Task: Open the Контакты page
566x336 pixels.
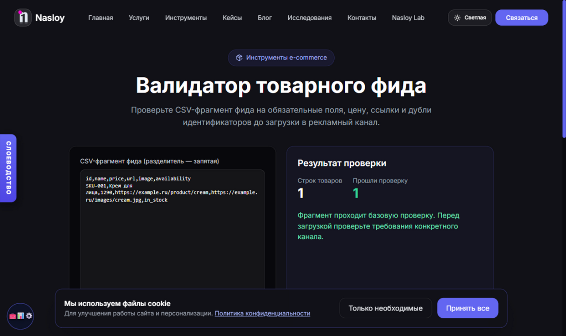Action: [362, 18]
